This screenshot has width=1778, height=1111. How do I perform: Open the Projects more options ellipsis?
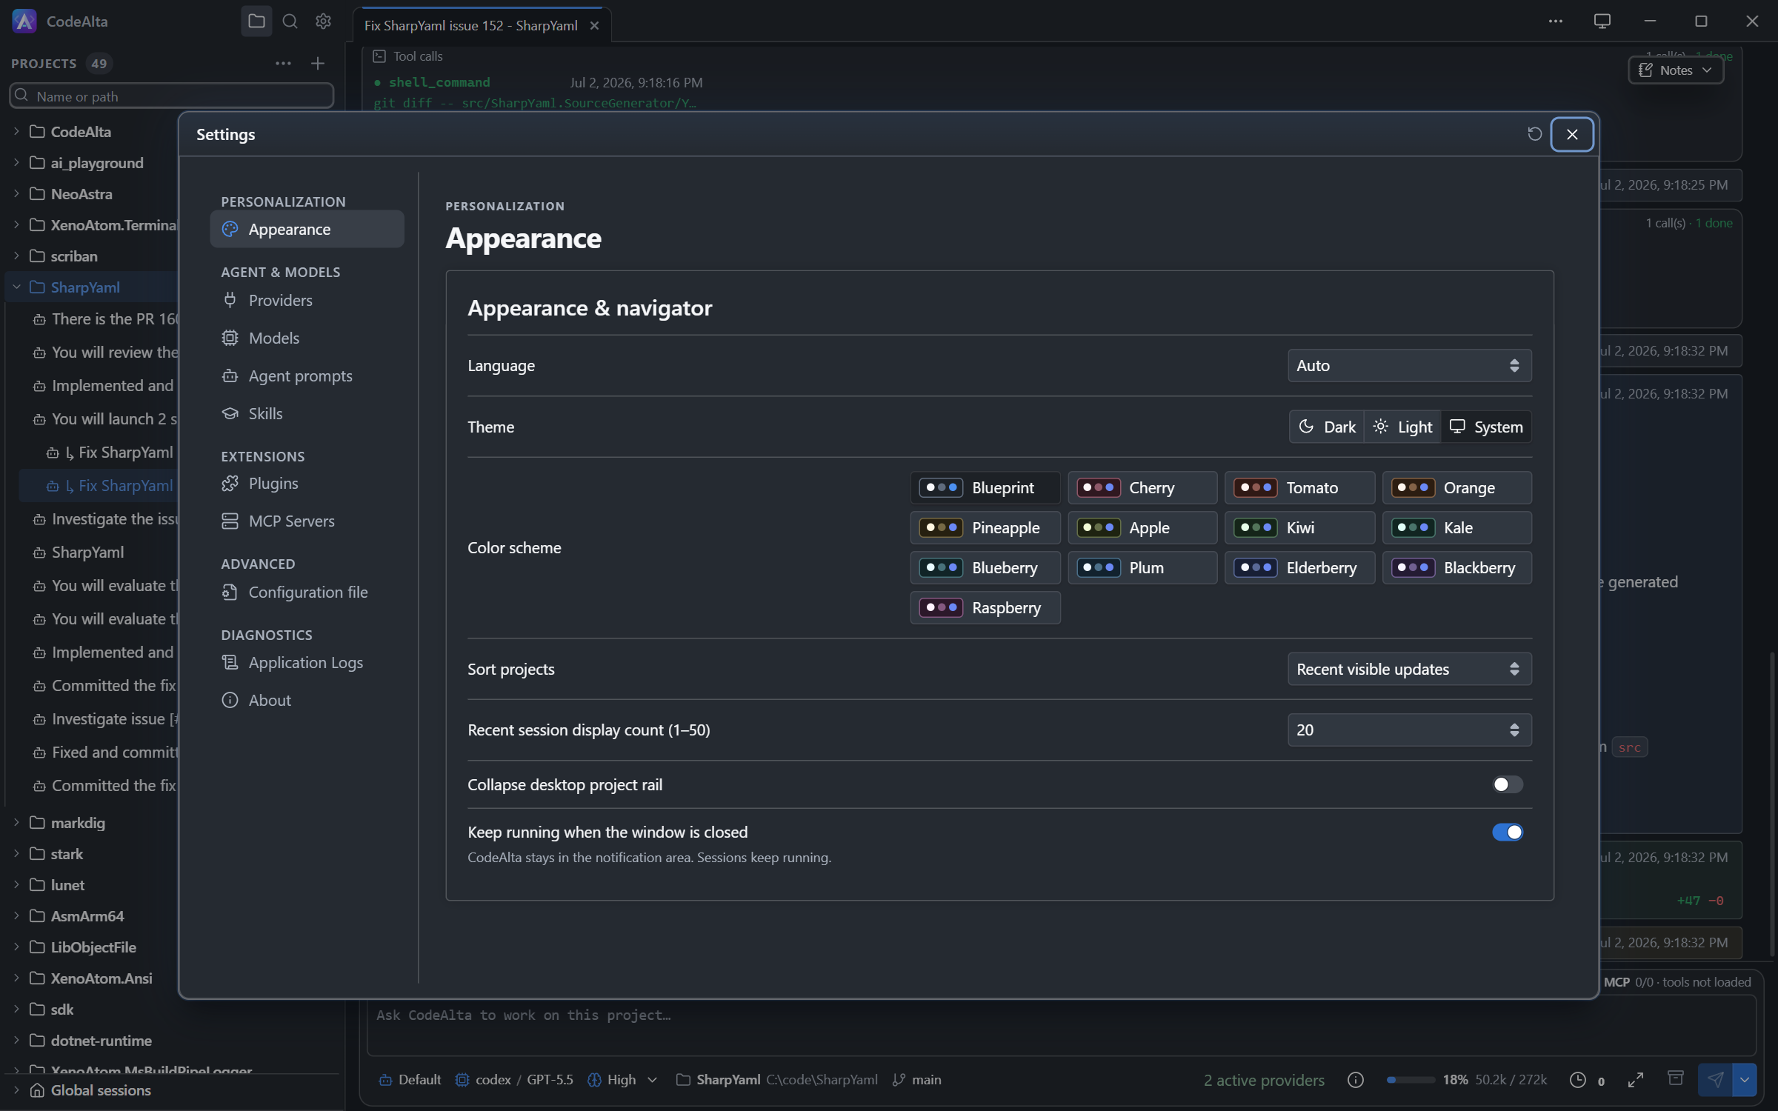click(x=283, y=64)
